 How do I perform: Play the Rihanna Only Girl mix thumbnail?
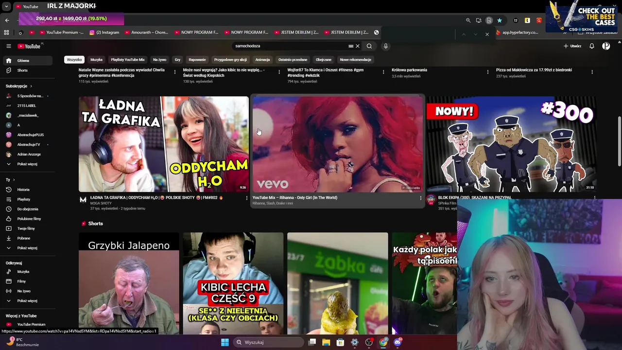338,144
